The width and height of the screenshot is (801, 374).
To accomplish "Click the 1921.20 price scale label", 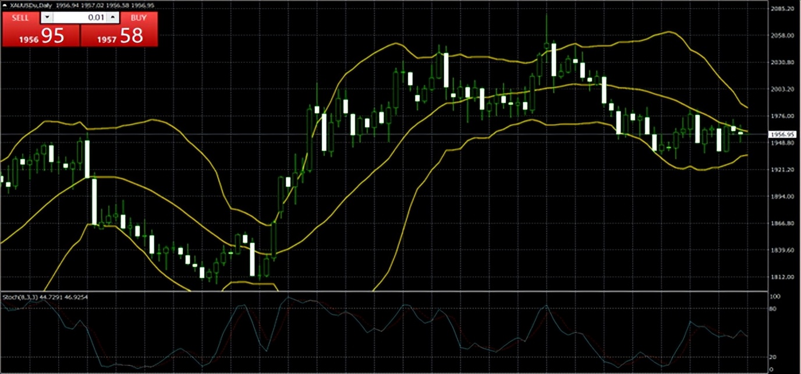I will coord(782,170).
